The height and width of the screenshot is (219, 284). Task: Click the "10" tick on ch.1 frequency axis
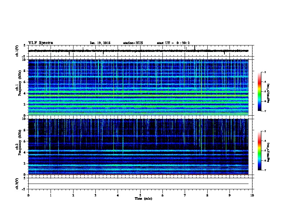tap(24, 60)
